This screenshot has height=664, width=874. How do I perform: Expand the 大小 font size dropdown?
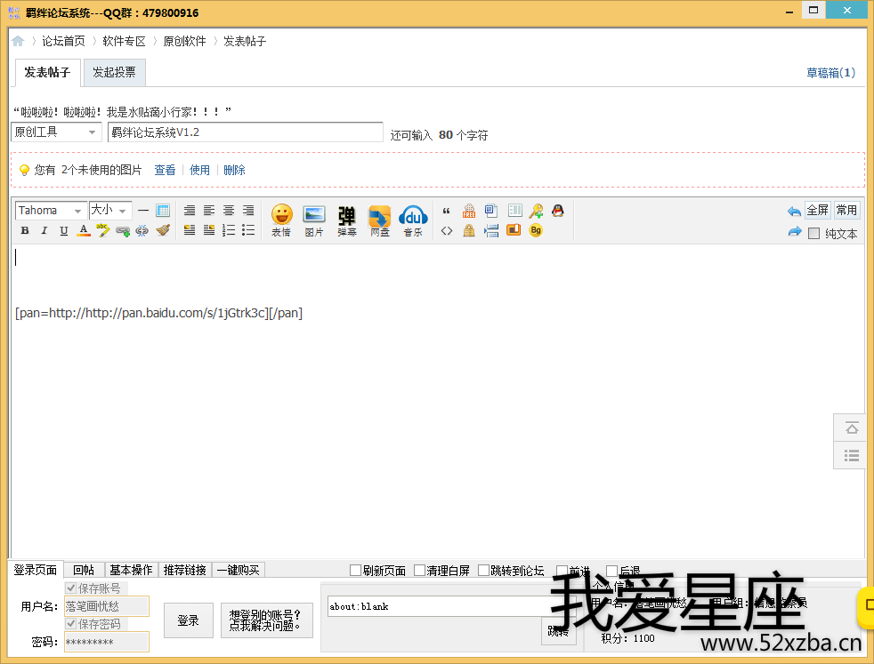click(x=110, y=211)
